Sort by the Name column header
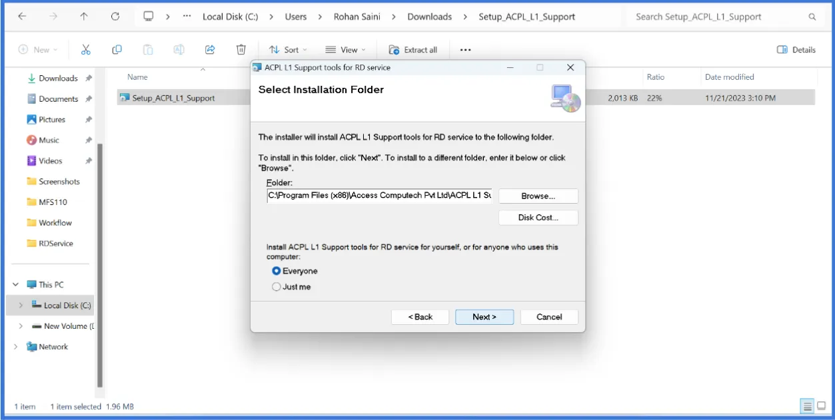Viewport: 835px width, 420px height. click(x=137, y=77)
